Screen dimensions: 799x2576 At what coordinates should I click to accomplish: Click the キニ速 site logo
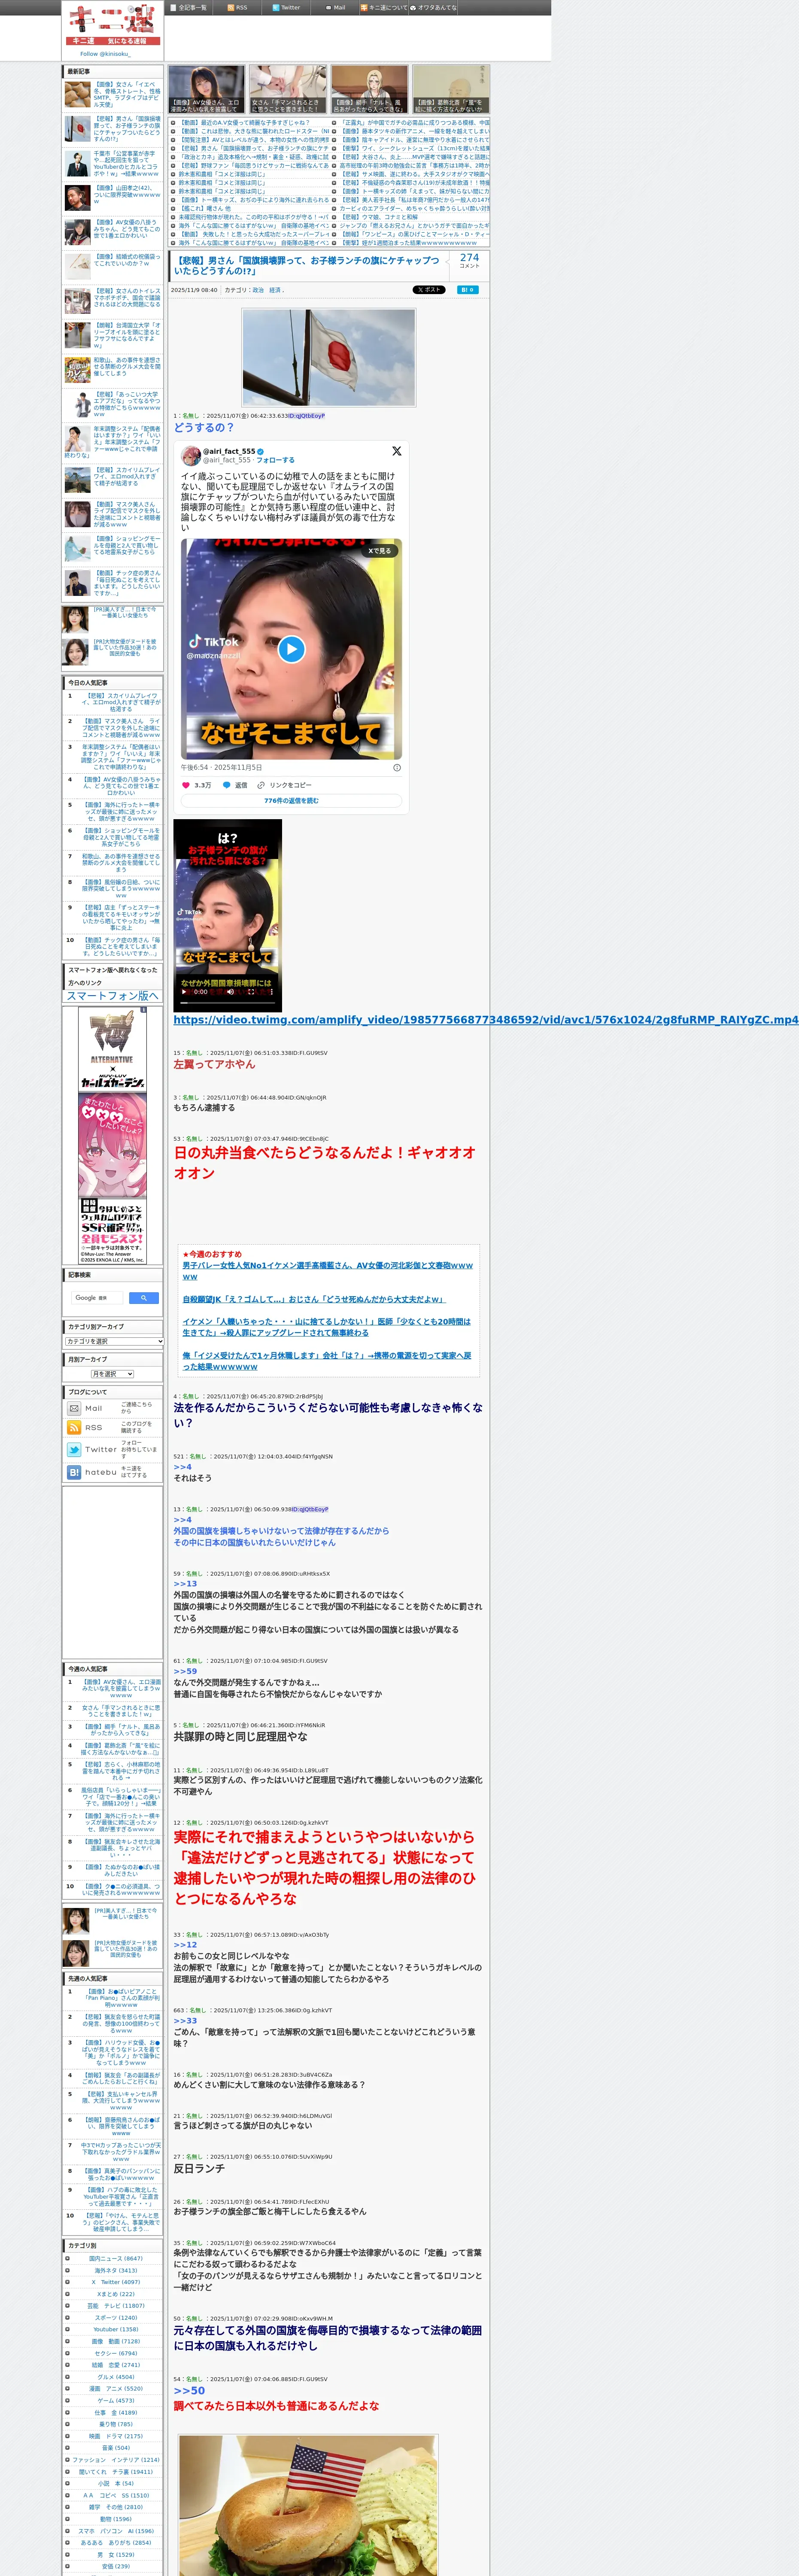[112, 25]
